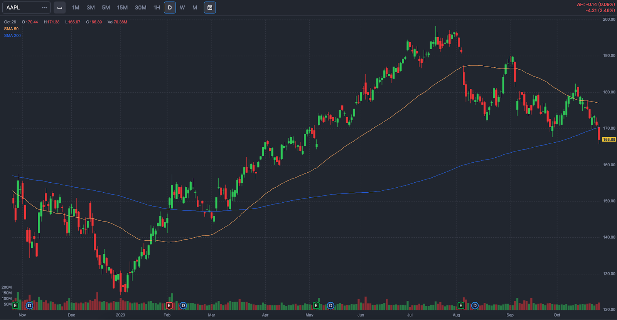The image size is (617, 320).
Task: Click the Jul label on time axis
Action: coord(410,315)
